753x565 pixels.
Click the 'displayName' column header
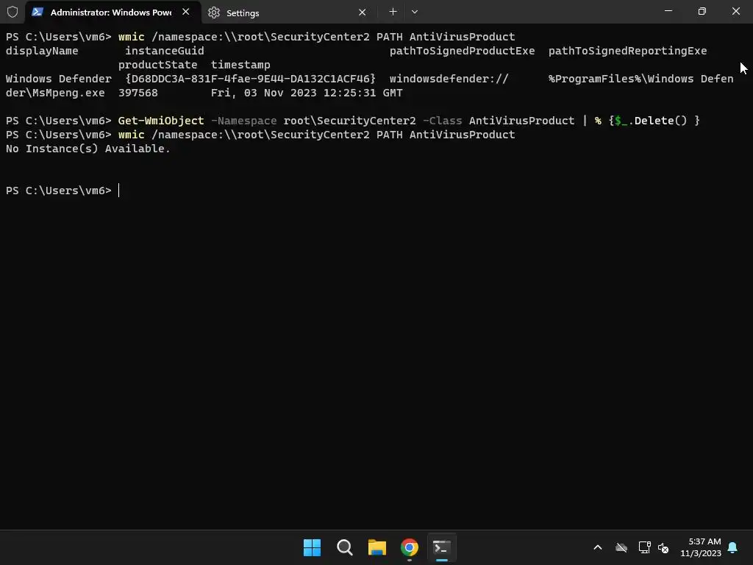[42, 51]
